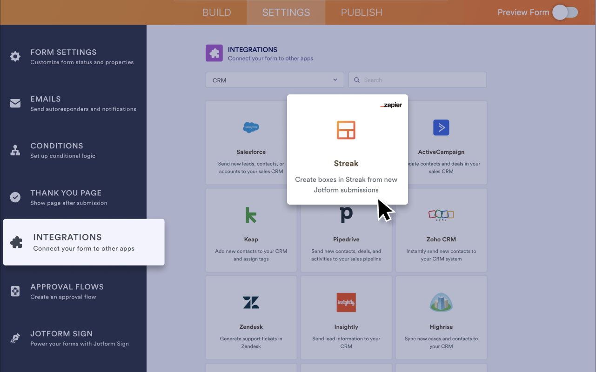596x372 pixels.
Task: Switch to the SETTINGS tab
Action: coord(286,13)
